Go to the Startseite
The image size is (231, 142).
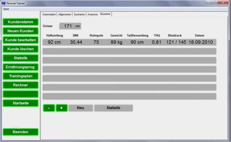[x=20, y=103]
